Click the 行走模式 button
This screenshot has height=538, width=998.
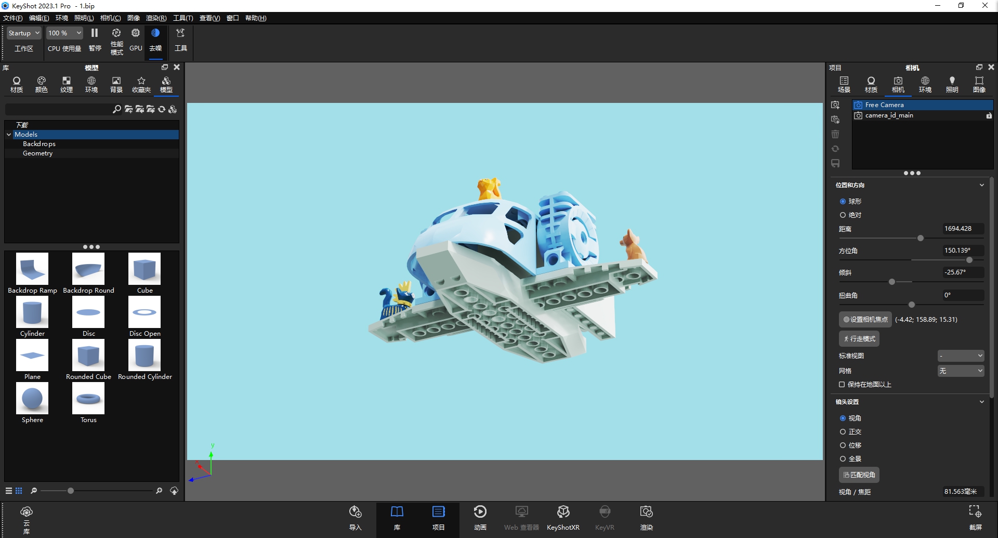859,338
